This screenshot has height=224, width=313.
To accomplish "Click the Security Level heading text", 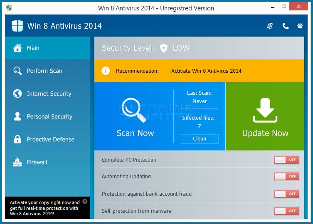I will pos(128,48).
